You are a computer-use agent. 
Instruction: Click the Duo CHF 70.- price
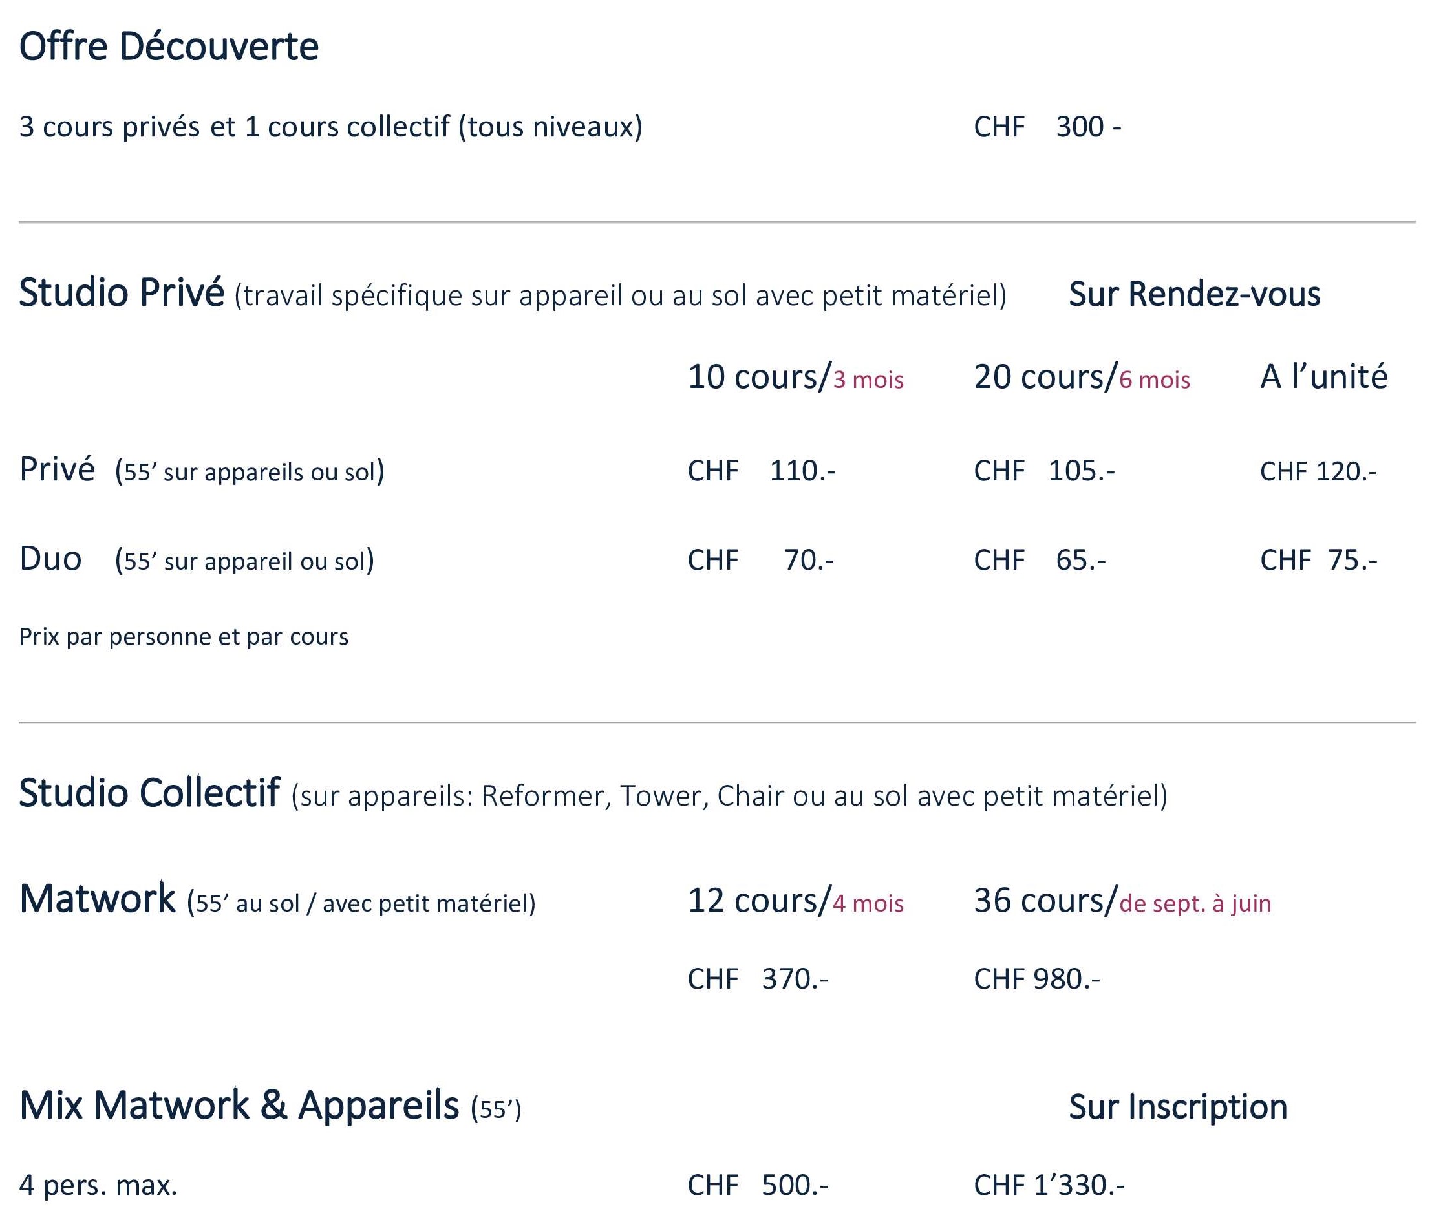(761, 560)
